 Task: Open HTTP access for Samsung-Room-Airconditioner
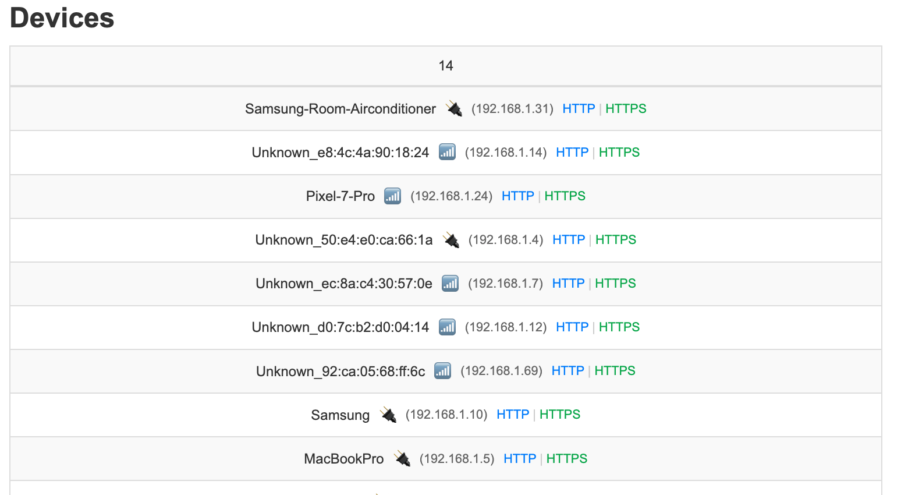coord(579,108)
